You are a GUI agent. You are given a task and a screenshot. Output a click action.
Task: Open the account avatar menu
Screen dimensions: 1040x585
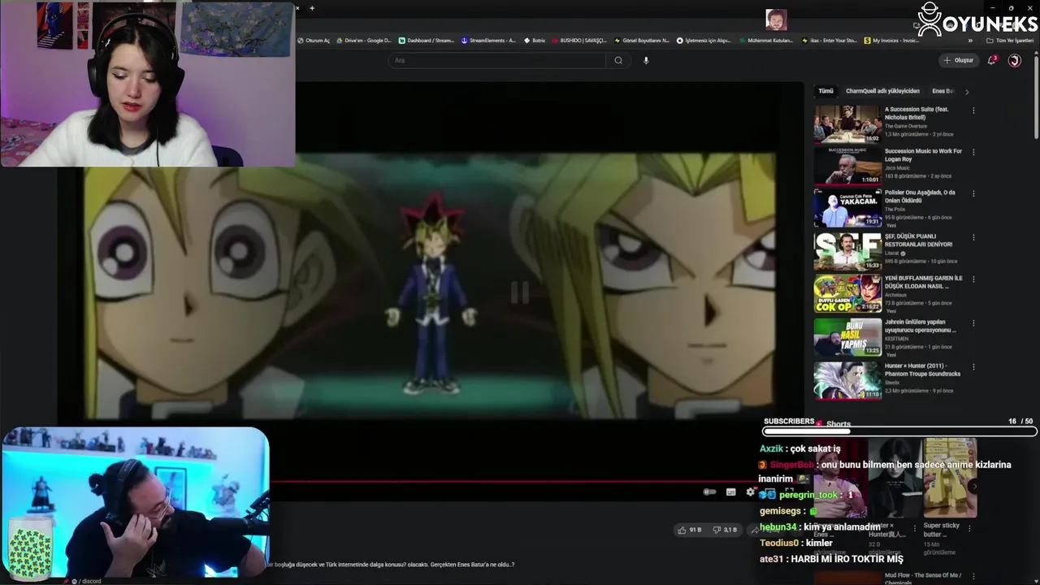(x=1014, y=60)
